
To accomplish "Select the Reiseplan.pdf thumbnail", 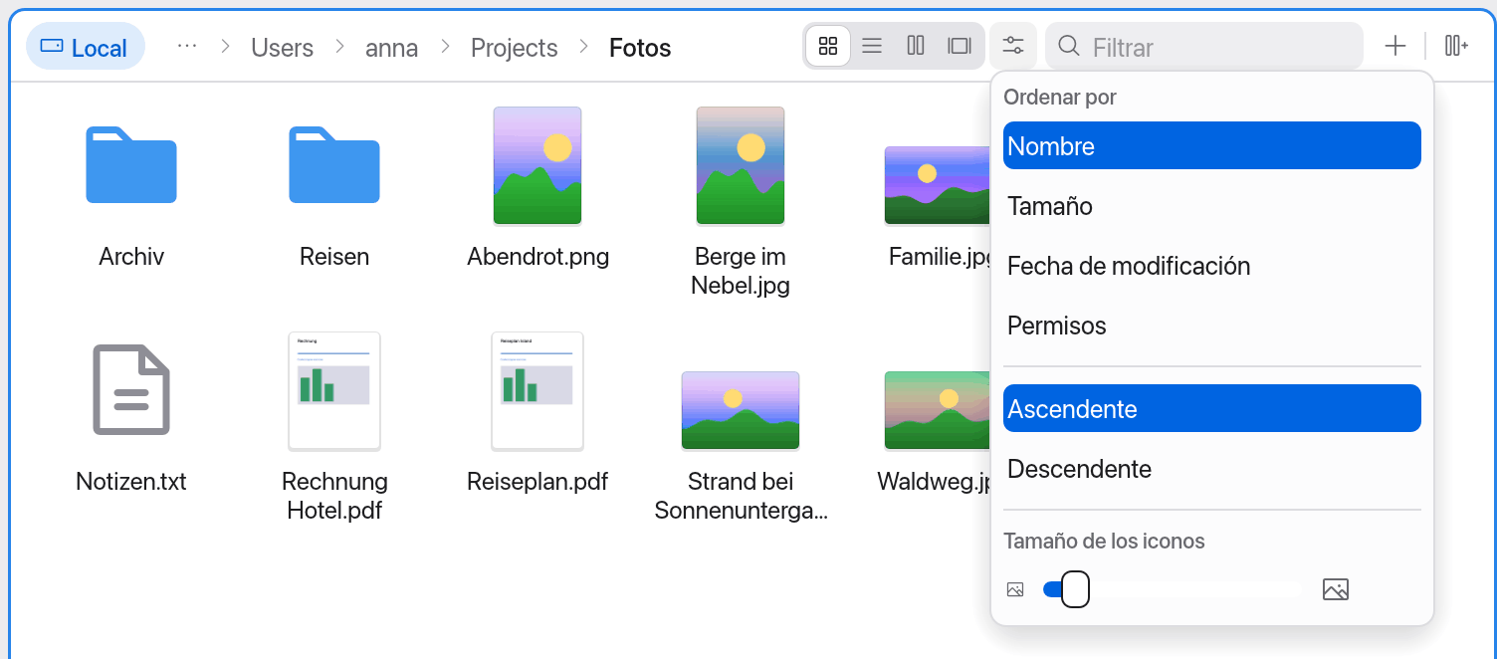I will click(x=537, y=391).
